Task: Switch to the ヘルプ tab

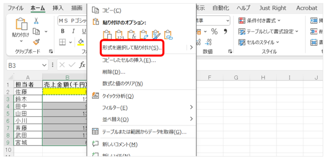Action: tap(243, 8)
